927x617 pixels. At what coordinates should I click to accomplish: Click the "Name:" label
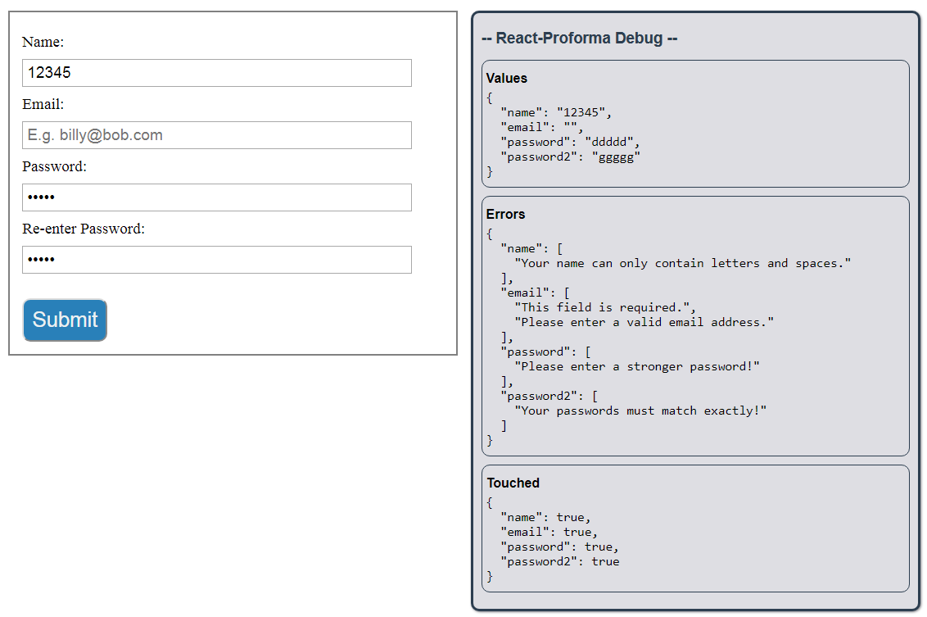tap(43, 42)
